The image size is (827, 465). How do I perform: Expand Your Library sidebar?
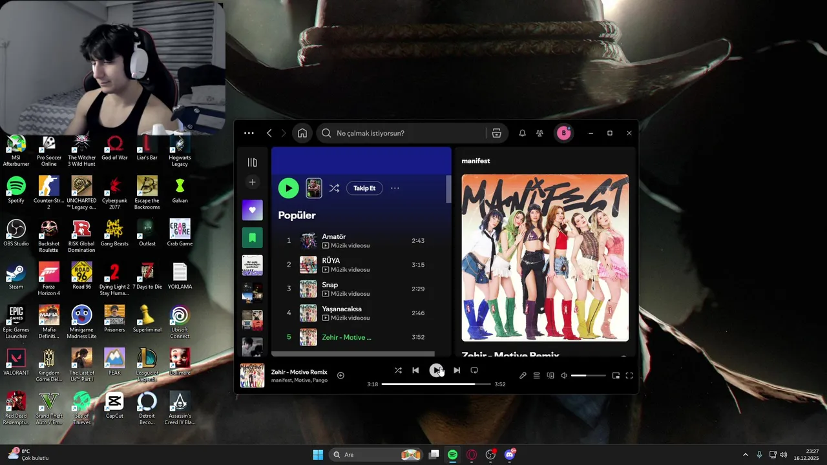(253, 162)
